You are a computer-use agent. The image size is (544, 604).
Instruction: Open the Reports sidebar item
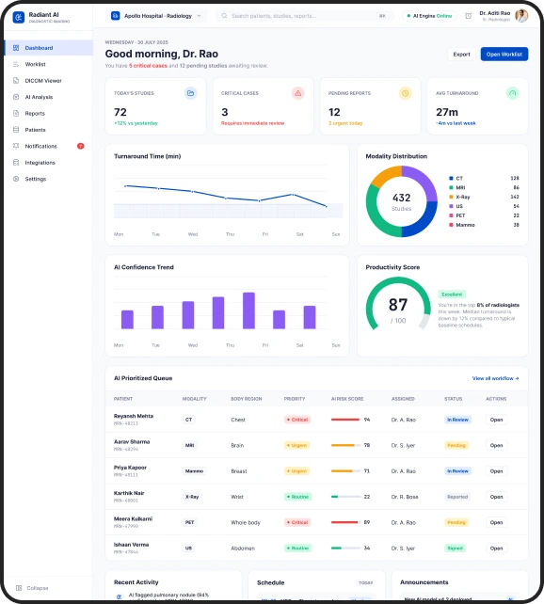click(48, 113)
